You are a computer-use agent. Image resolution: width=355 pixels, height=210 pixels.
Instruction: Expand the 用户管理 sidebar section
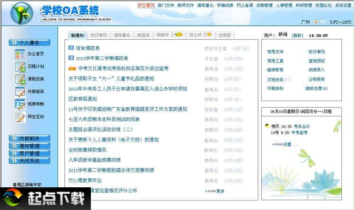[x=29, y=153]
